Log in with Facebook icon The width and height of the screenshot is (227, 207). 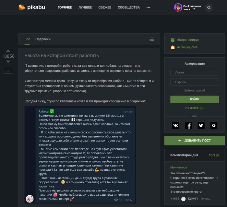(x=188, y=125)
